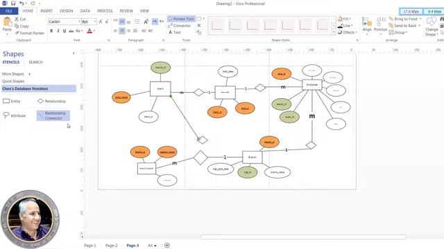Open the DATA ribbon tab

click(85, 11)
